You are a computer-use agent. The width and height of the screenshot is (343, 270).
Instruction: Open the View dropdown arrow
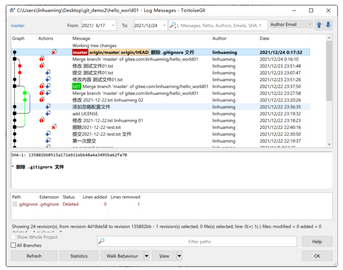tap(179, 255)
